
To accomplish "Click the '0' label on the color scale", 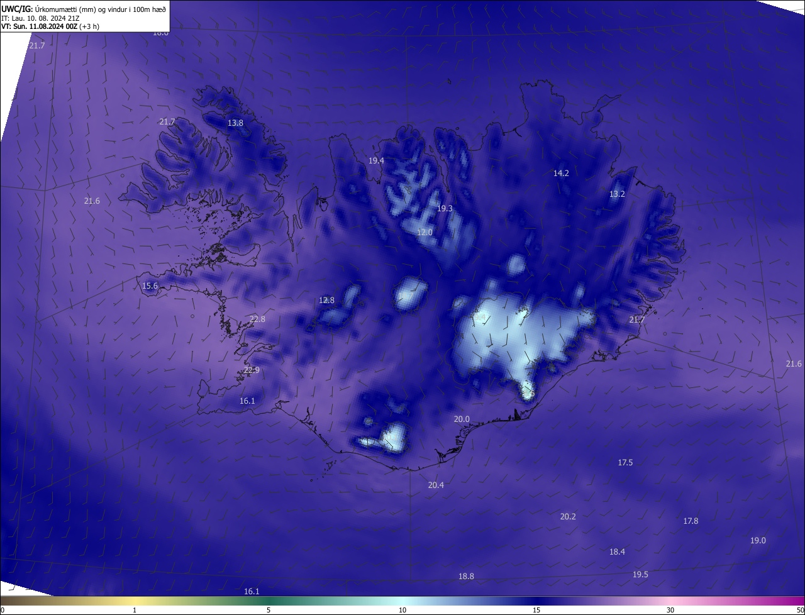I will [x=3, y=610].
